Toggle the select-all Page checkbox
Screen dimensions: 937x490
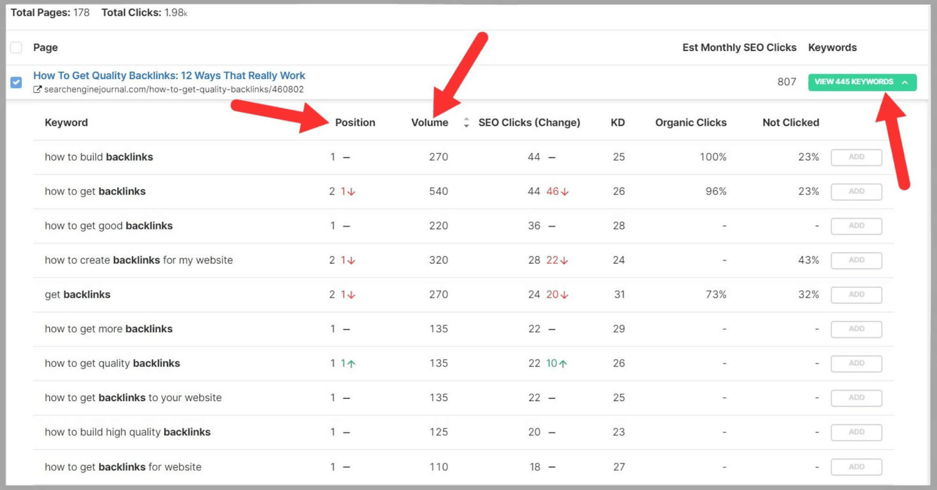tap(16, 47)
